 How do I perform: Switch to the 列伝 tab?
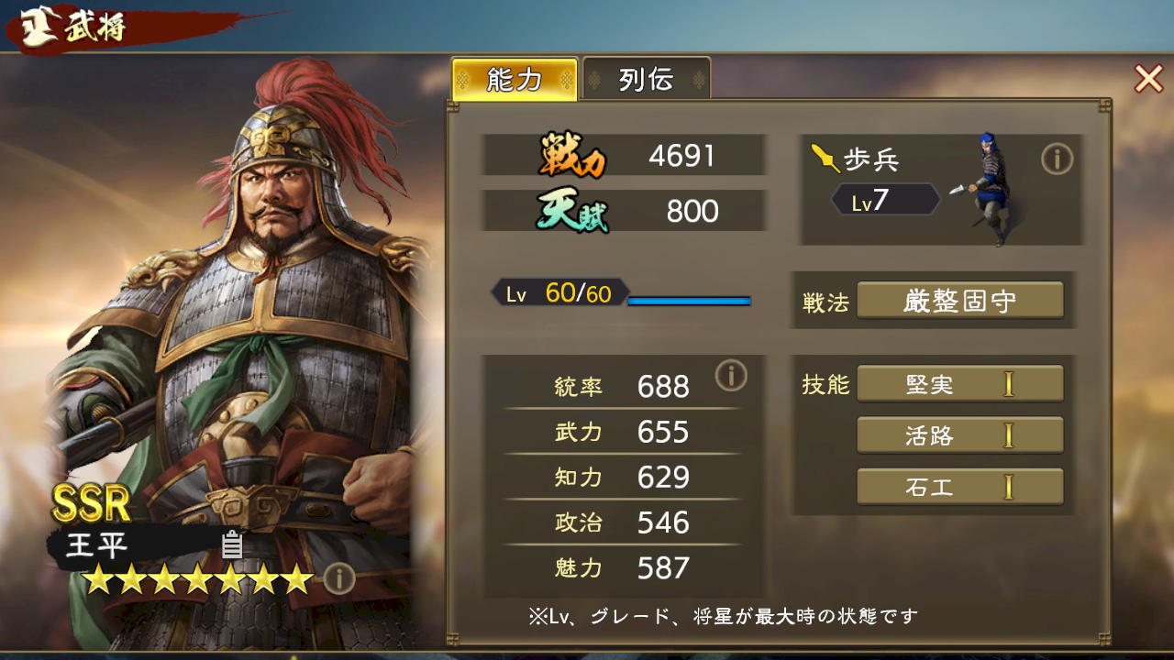pos(647,80)
